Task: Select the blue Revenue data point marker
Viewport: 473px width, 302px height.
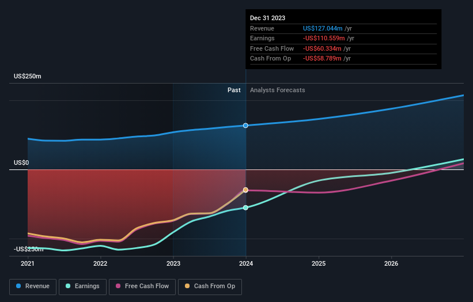Action: [245, 126]
